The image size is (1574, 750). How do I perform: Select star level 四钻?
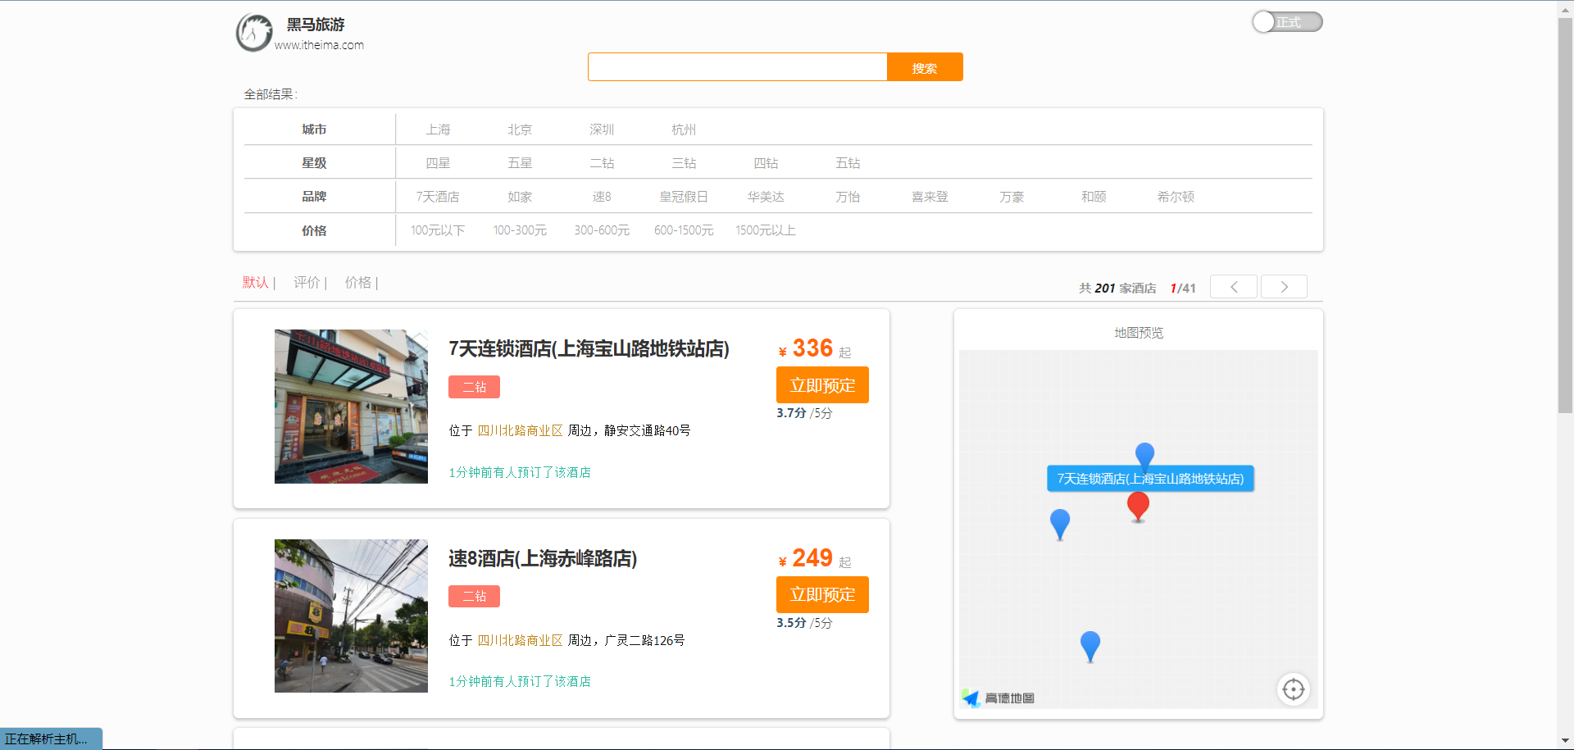tap(766, 163)
